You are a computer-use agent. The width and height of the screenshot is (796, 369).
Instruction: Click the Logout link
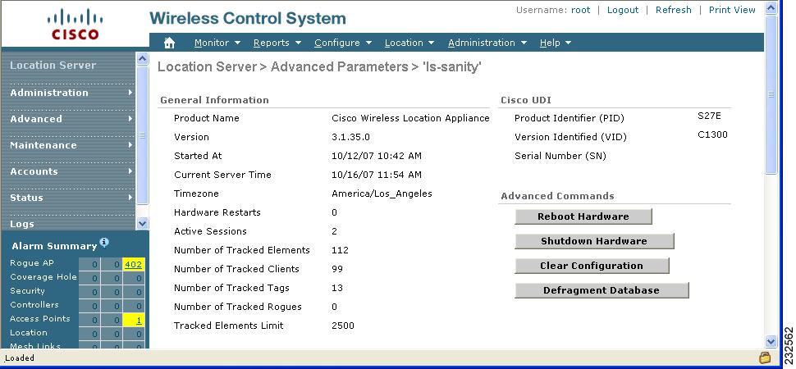tap(623, 10)
